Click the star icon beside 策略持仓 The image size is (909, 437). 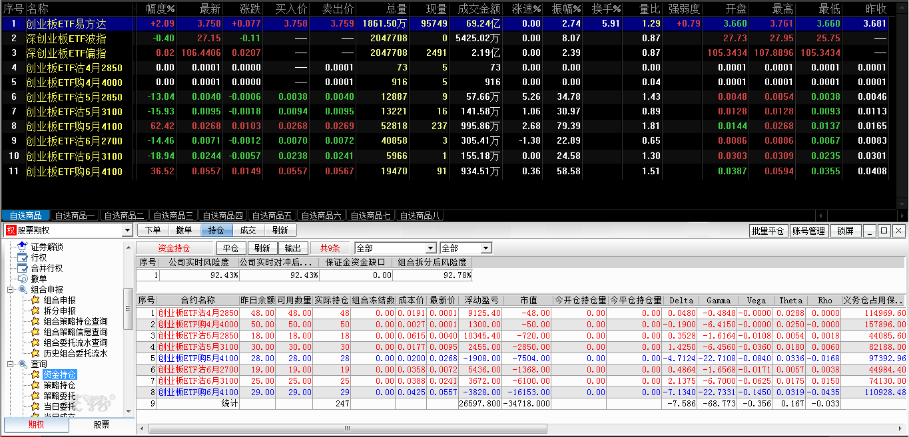pyautogui.click(x=35, y=385)
